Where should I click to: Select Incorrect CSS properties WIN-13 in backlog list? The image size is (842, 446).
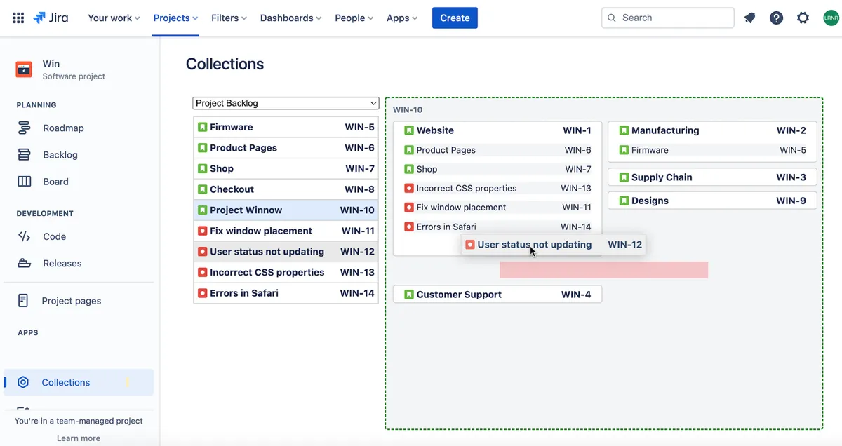286,272
